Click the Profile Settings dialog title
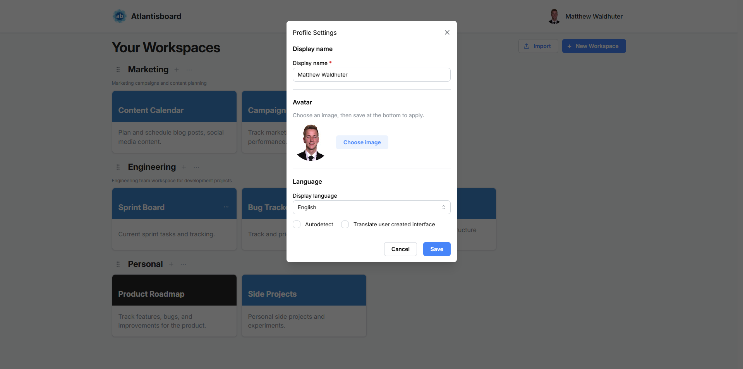Image resolution: width=743 pixels, height=369 pixels. [314, 32]
